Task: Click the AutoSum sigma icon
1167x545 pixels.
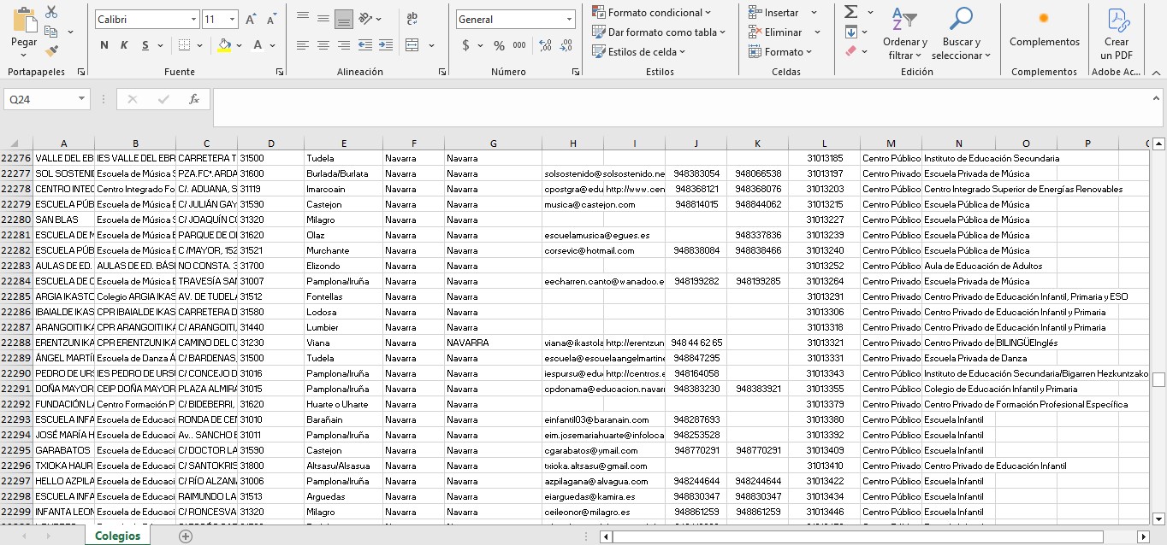Action: click(x=851, y=12)
